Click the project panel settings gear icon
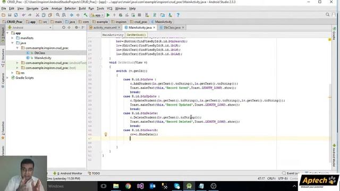Viewport: 340px width, 191px height. [76, 28]
